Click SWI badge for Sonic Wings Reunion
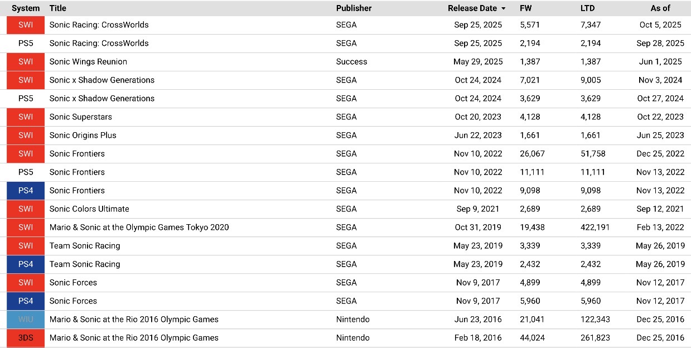 [x=26, y=62]
